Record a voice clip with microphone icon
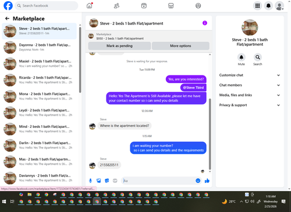291x212 pixels. [90, 181]
